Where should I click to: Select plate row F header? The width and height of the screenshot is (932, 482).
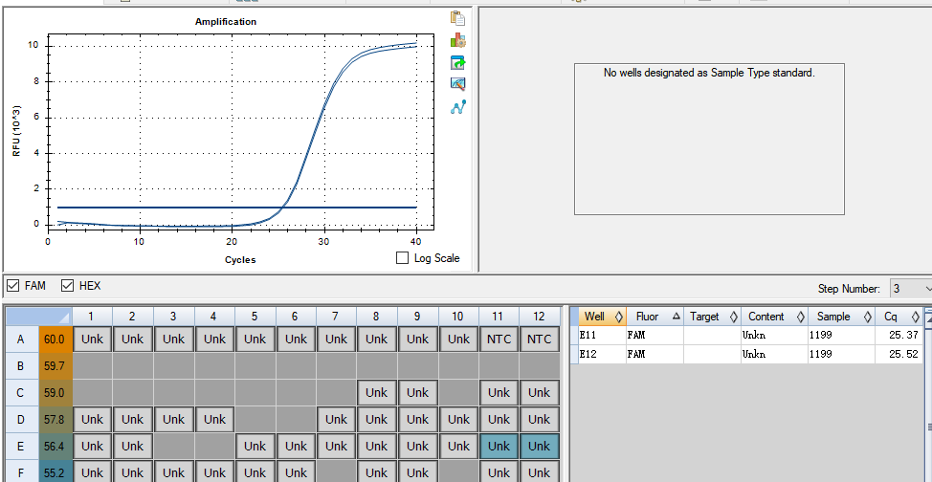tap(21, 473)
